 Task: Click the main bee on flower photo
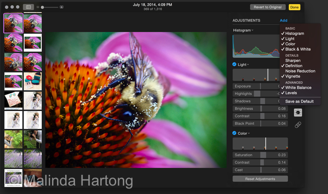[x=136, y=100]
